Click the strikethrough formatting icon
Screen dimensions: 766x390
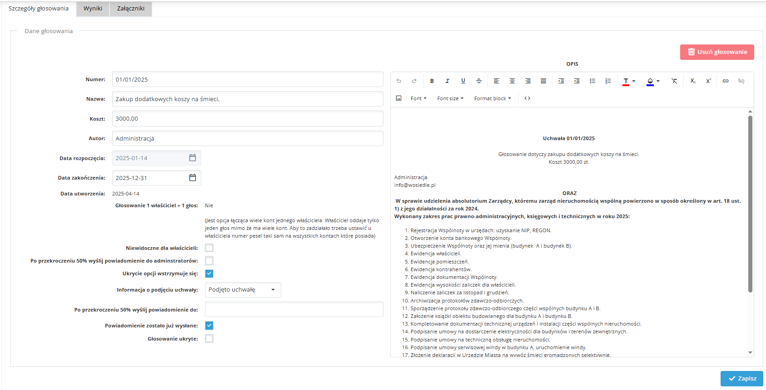478,81
